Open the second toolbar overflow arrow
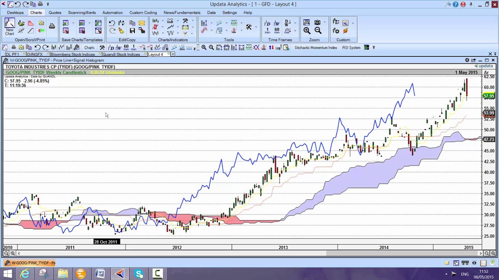Screen dimensions: 499x280 click(x=373, y=47)
